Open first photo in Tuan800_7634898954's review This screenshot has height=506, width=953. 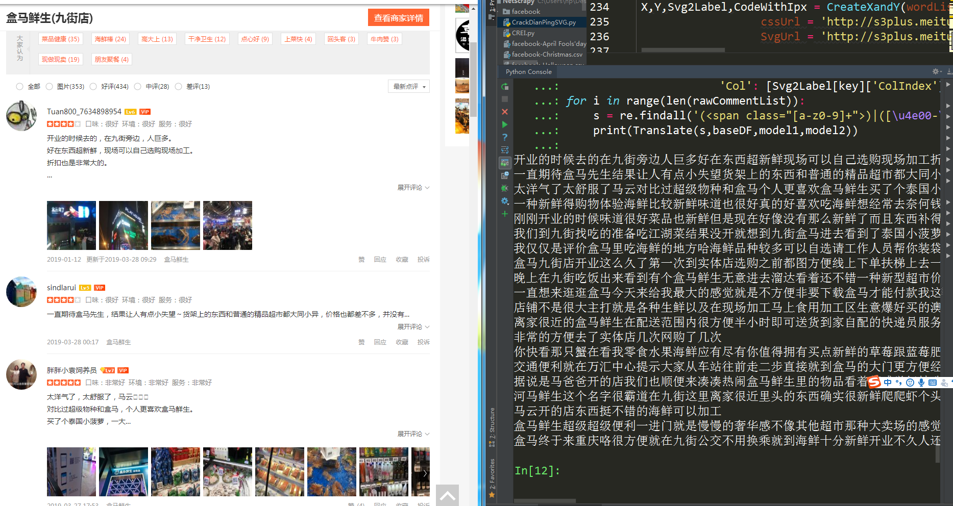(71, 225)
